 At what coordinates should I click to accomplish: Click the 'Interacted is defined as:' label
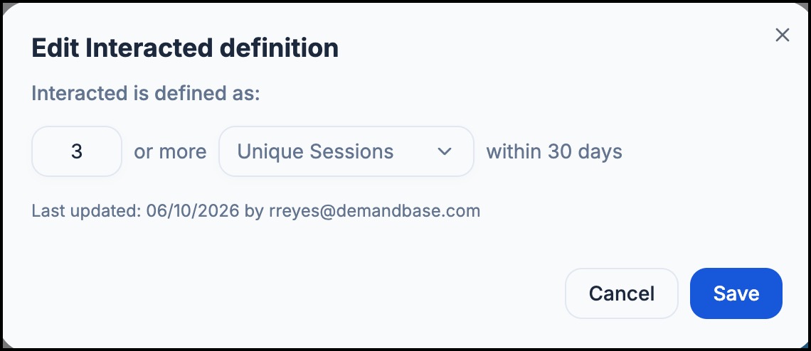point(145,94)
